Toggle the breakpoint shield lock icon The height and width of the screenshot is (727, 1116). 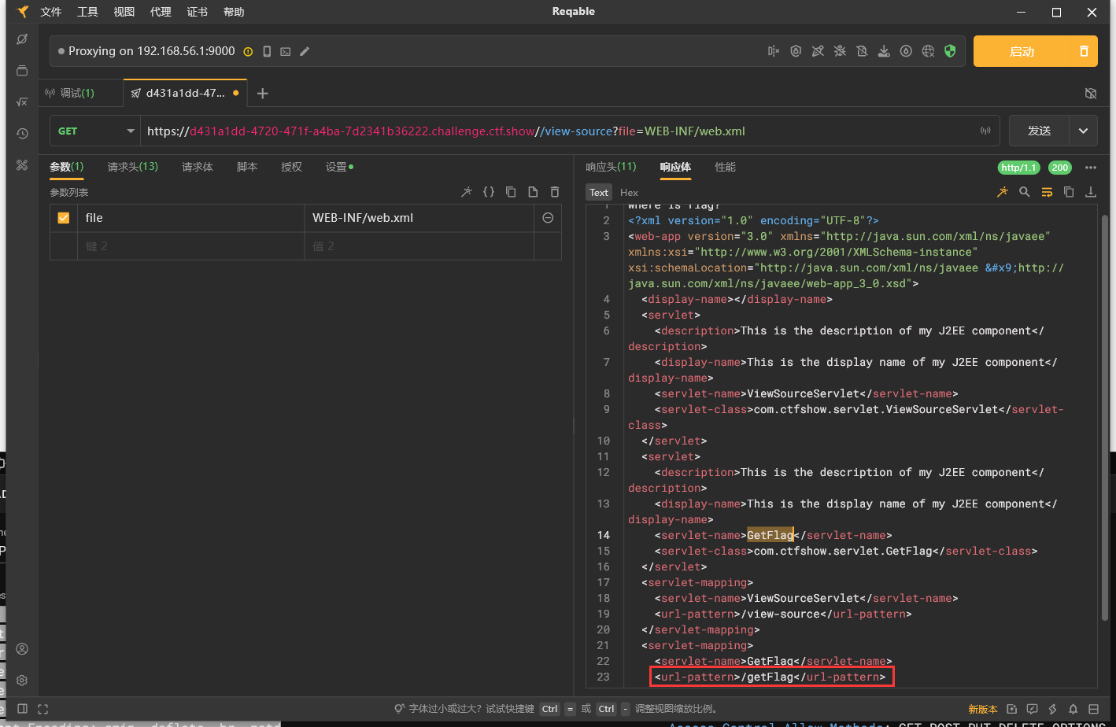click(796, 51)
